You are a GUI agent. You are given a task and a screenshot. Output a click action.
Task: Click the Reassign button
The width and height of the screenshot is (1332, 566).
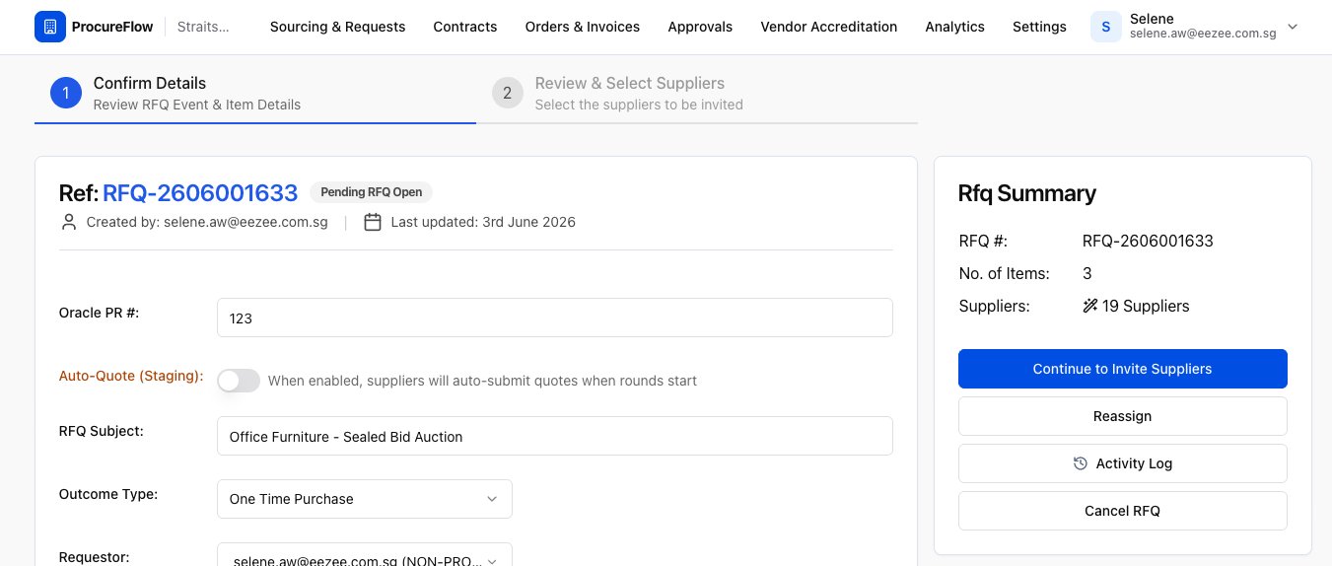pos(1123,416)
